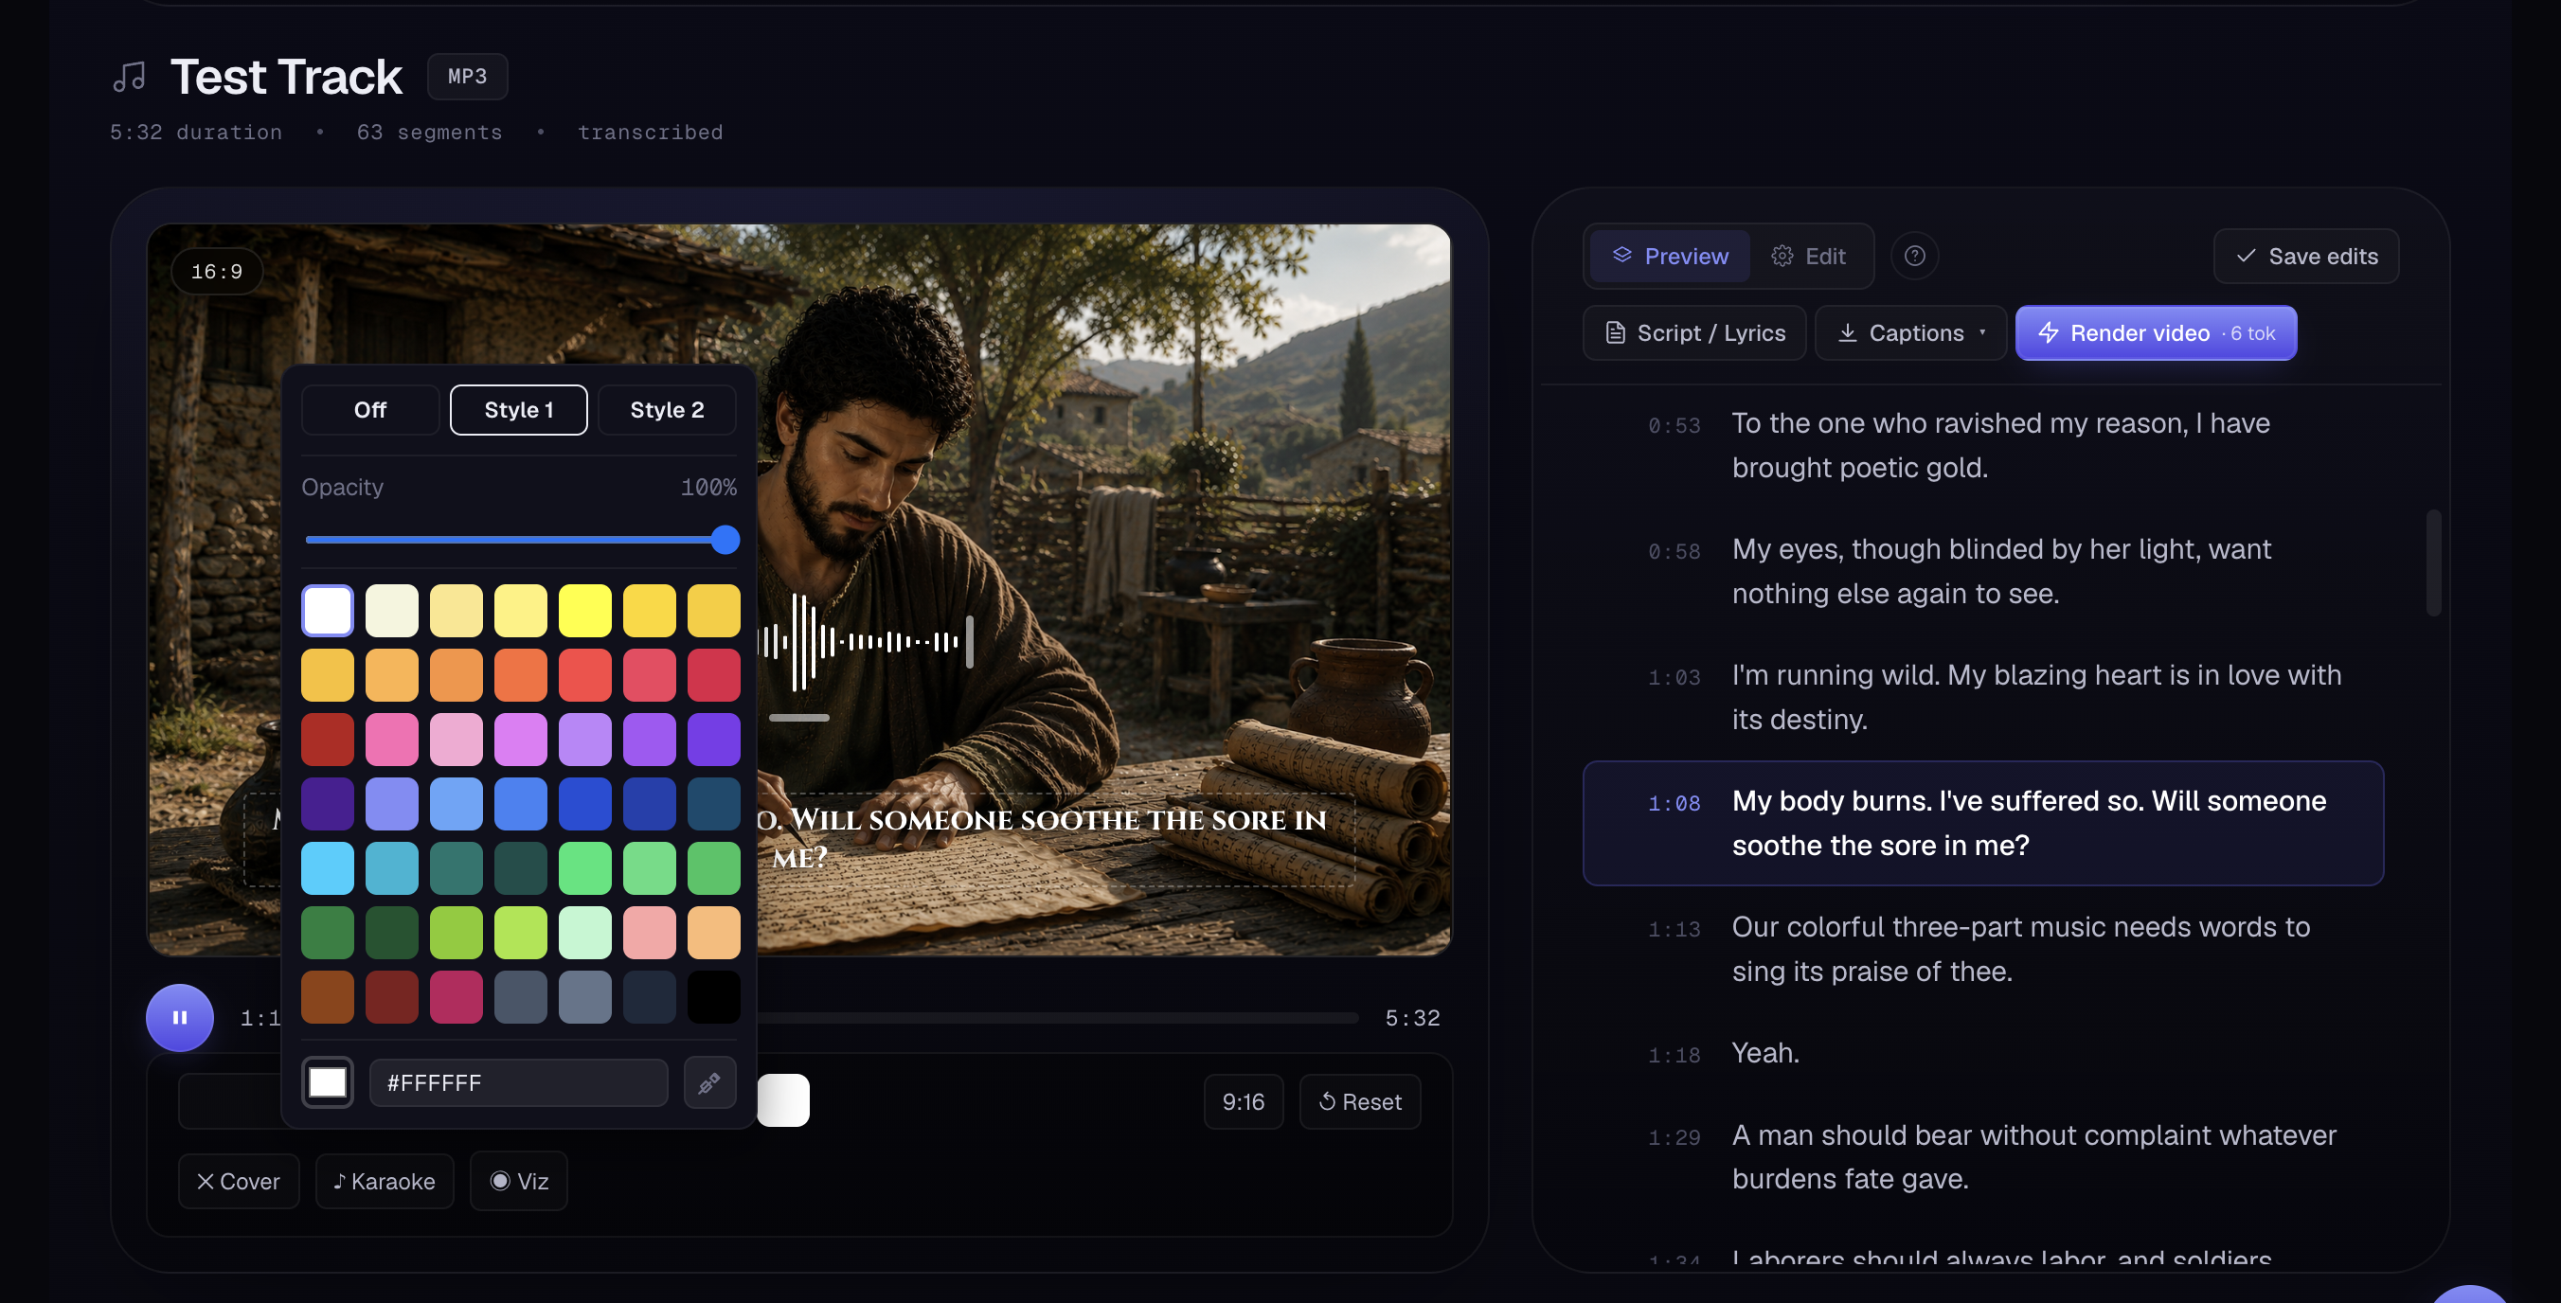
Task: Pause playback with the purple pause button
Action: tap(179, 1017)
